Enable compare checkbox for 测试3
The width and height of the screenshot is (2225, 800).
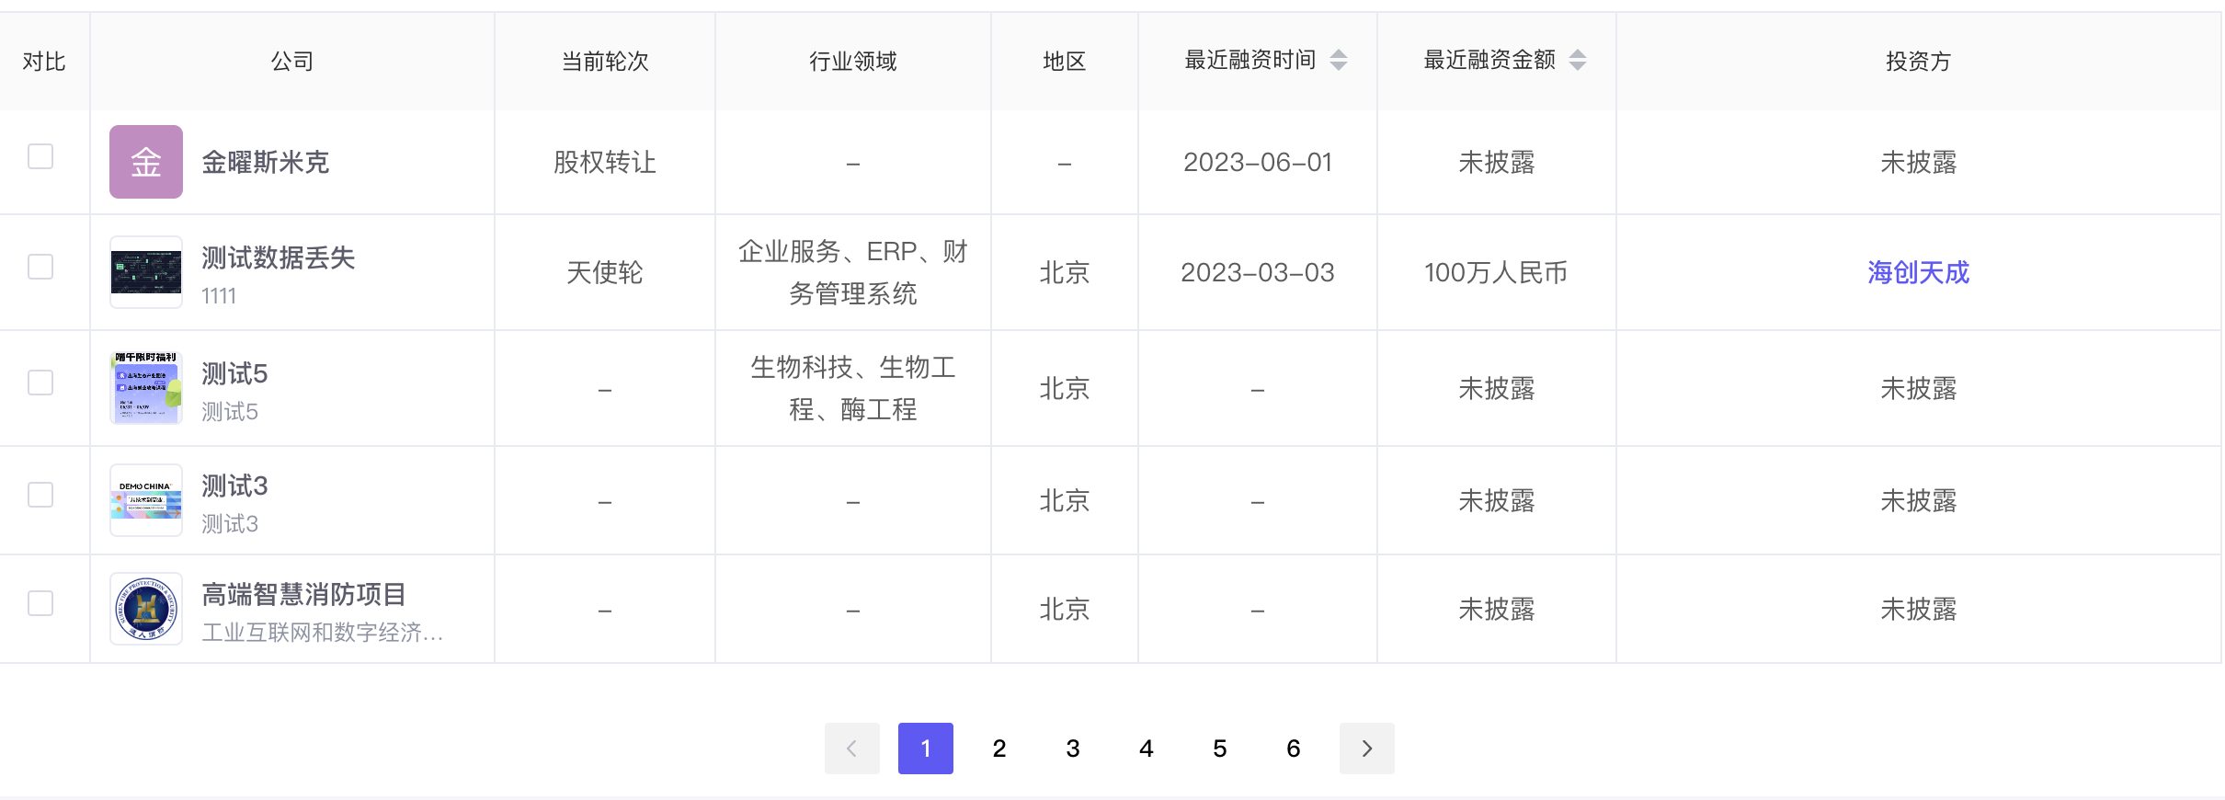coord(40,495)
